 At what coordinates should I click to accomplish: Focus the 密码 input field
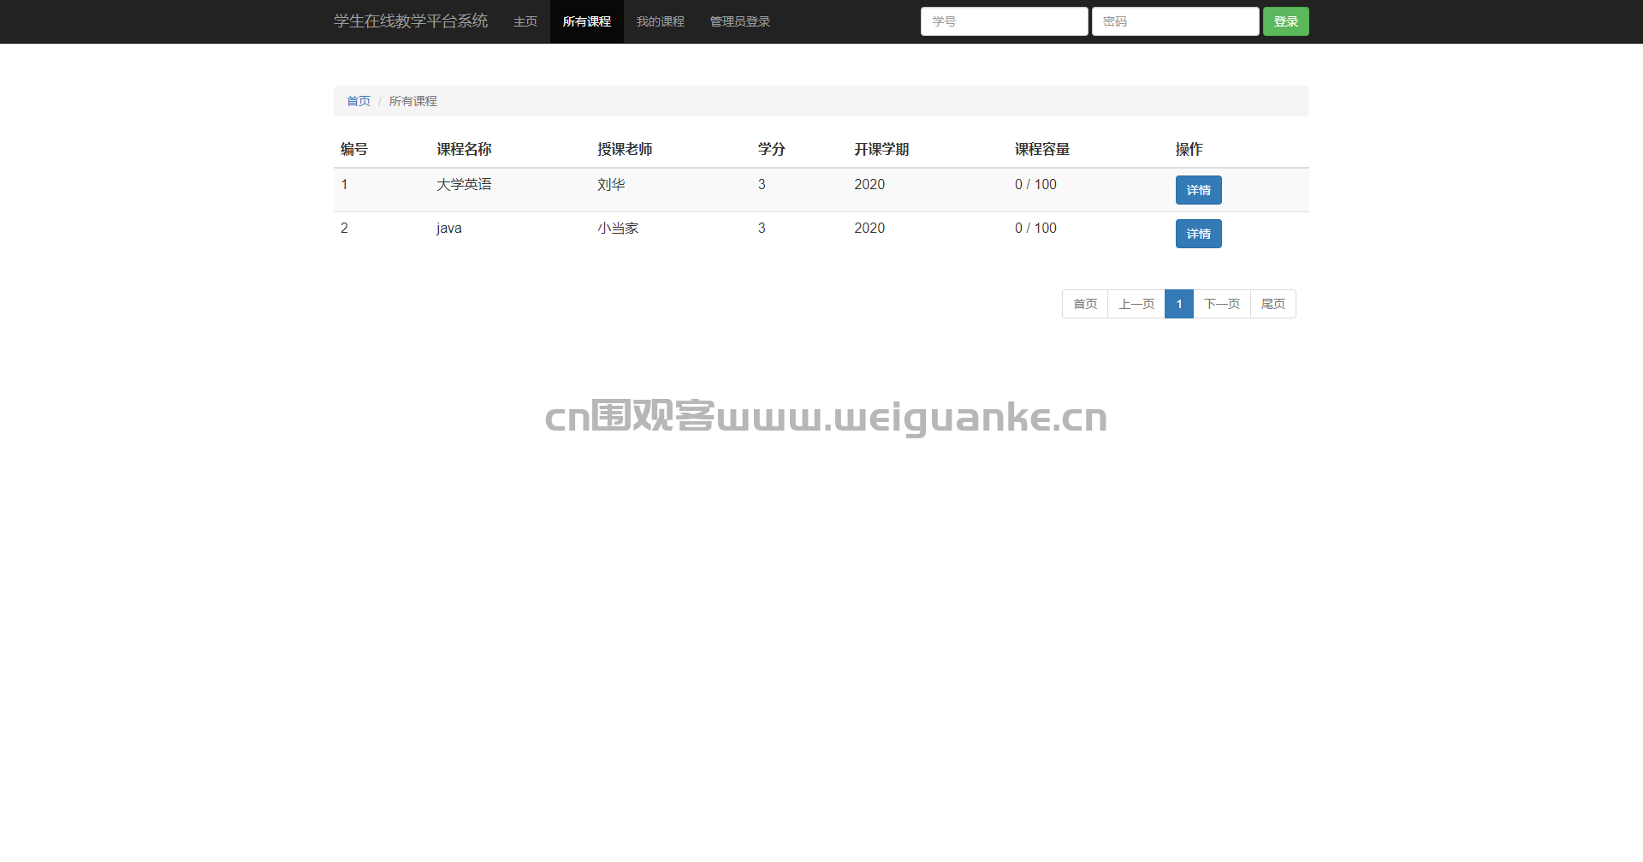pos(1176,21)
